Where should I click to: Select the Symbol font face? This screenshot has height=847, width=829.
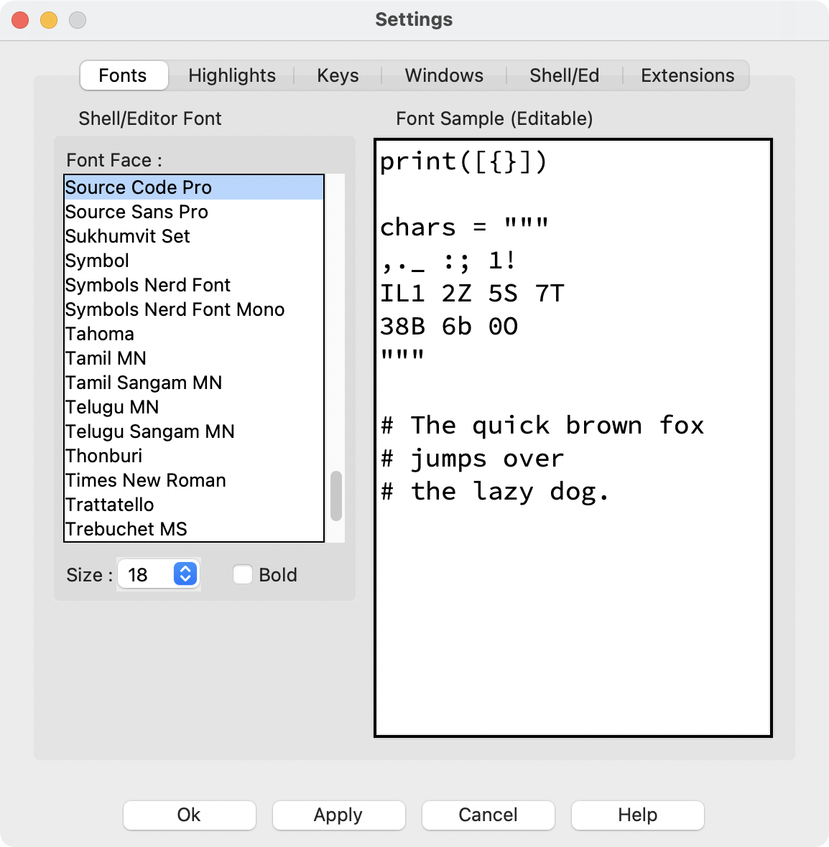pos(97,261)
